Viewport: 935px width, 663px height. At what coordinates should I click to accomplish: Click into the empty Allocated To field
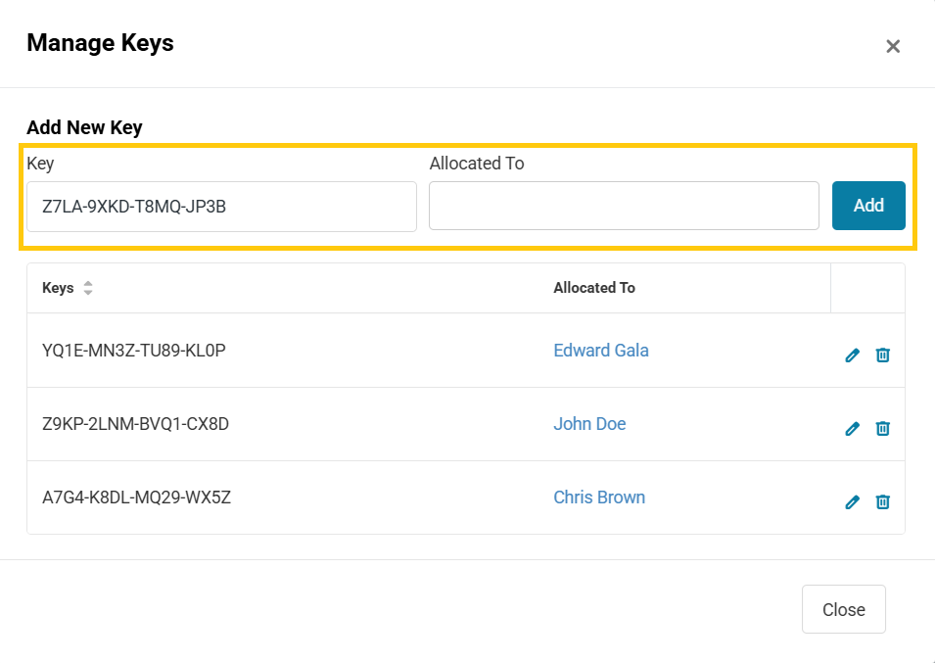pos(623,206)
